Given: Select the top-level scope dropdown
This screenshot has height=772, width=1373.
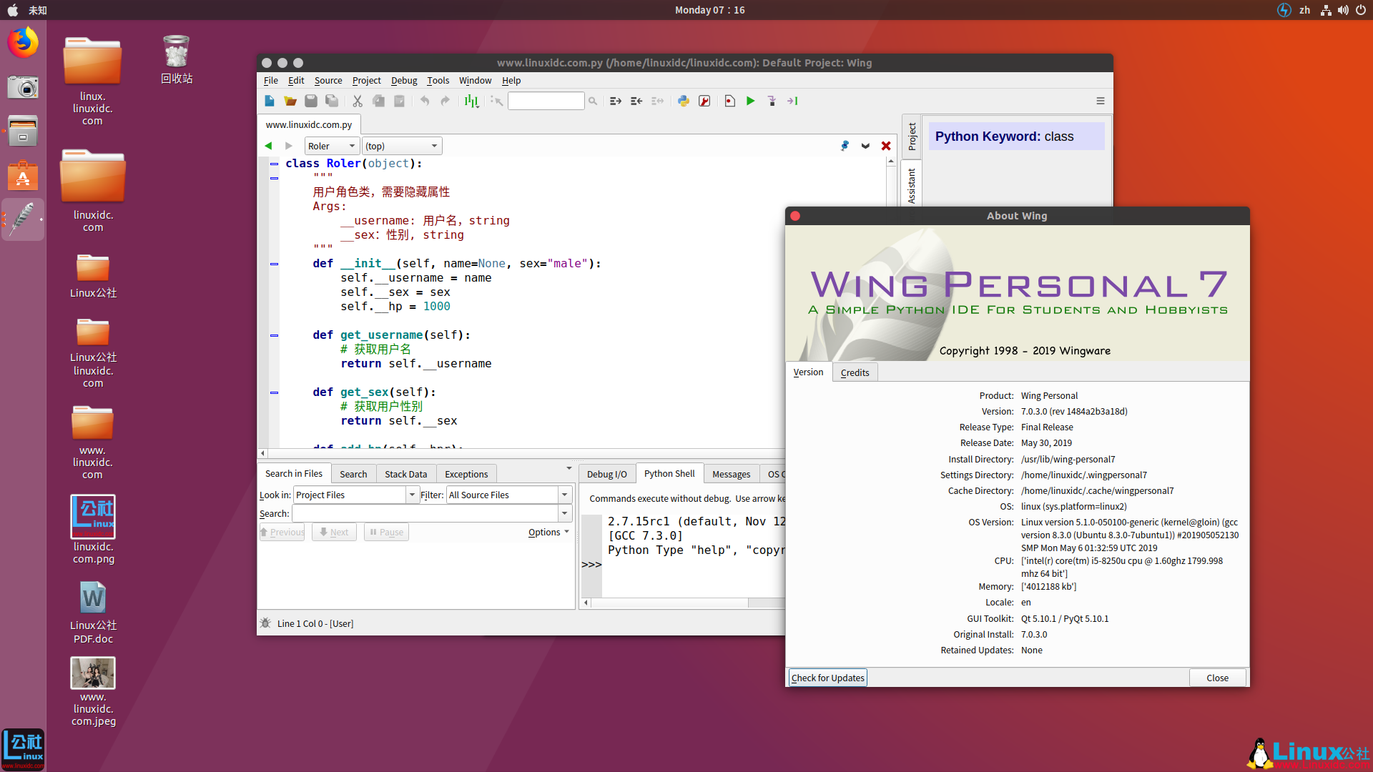Looking at the screenshot, I should 399,146.
